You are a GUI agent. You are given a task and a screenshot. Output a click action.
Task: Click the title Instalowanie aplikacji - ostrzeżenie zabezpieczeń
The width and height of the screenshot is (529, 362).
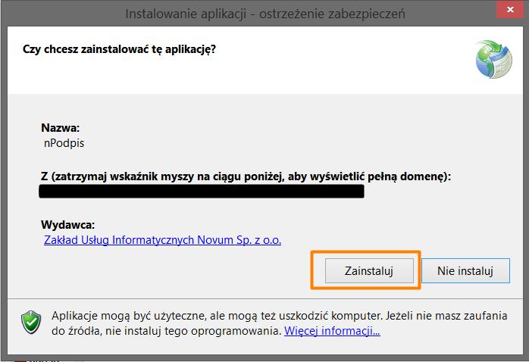click(265, 14)
